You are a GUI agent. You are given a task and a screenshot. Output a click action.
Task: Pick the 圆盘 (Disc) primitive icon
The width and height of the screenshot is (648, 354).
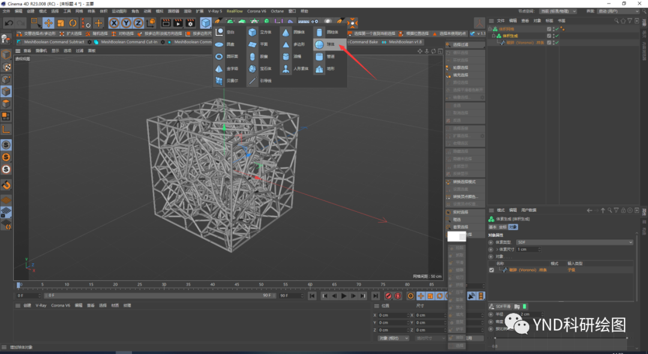219,44
